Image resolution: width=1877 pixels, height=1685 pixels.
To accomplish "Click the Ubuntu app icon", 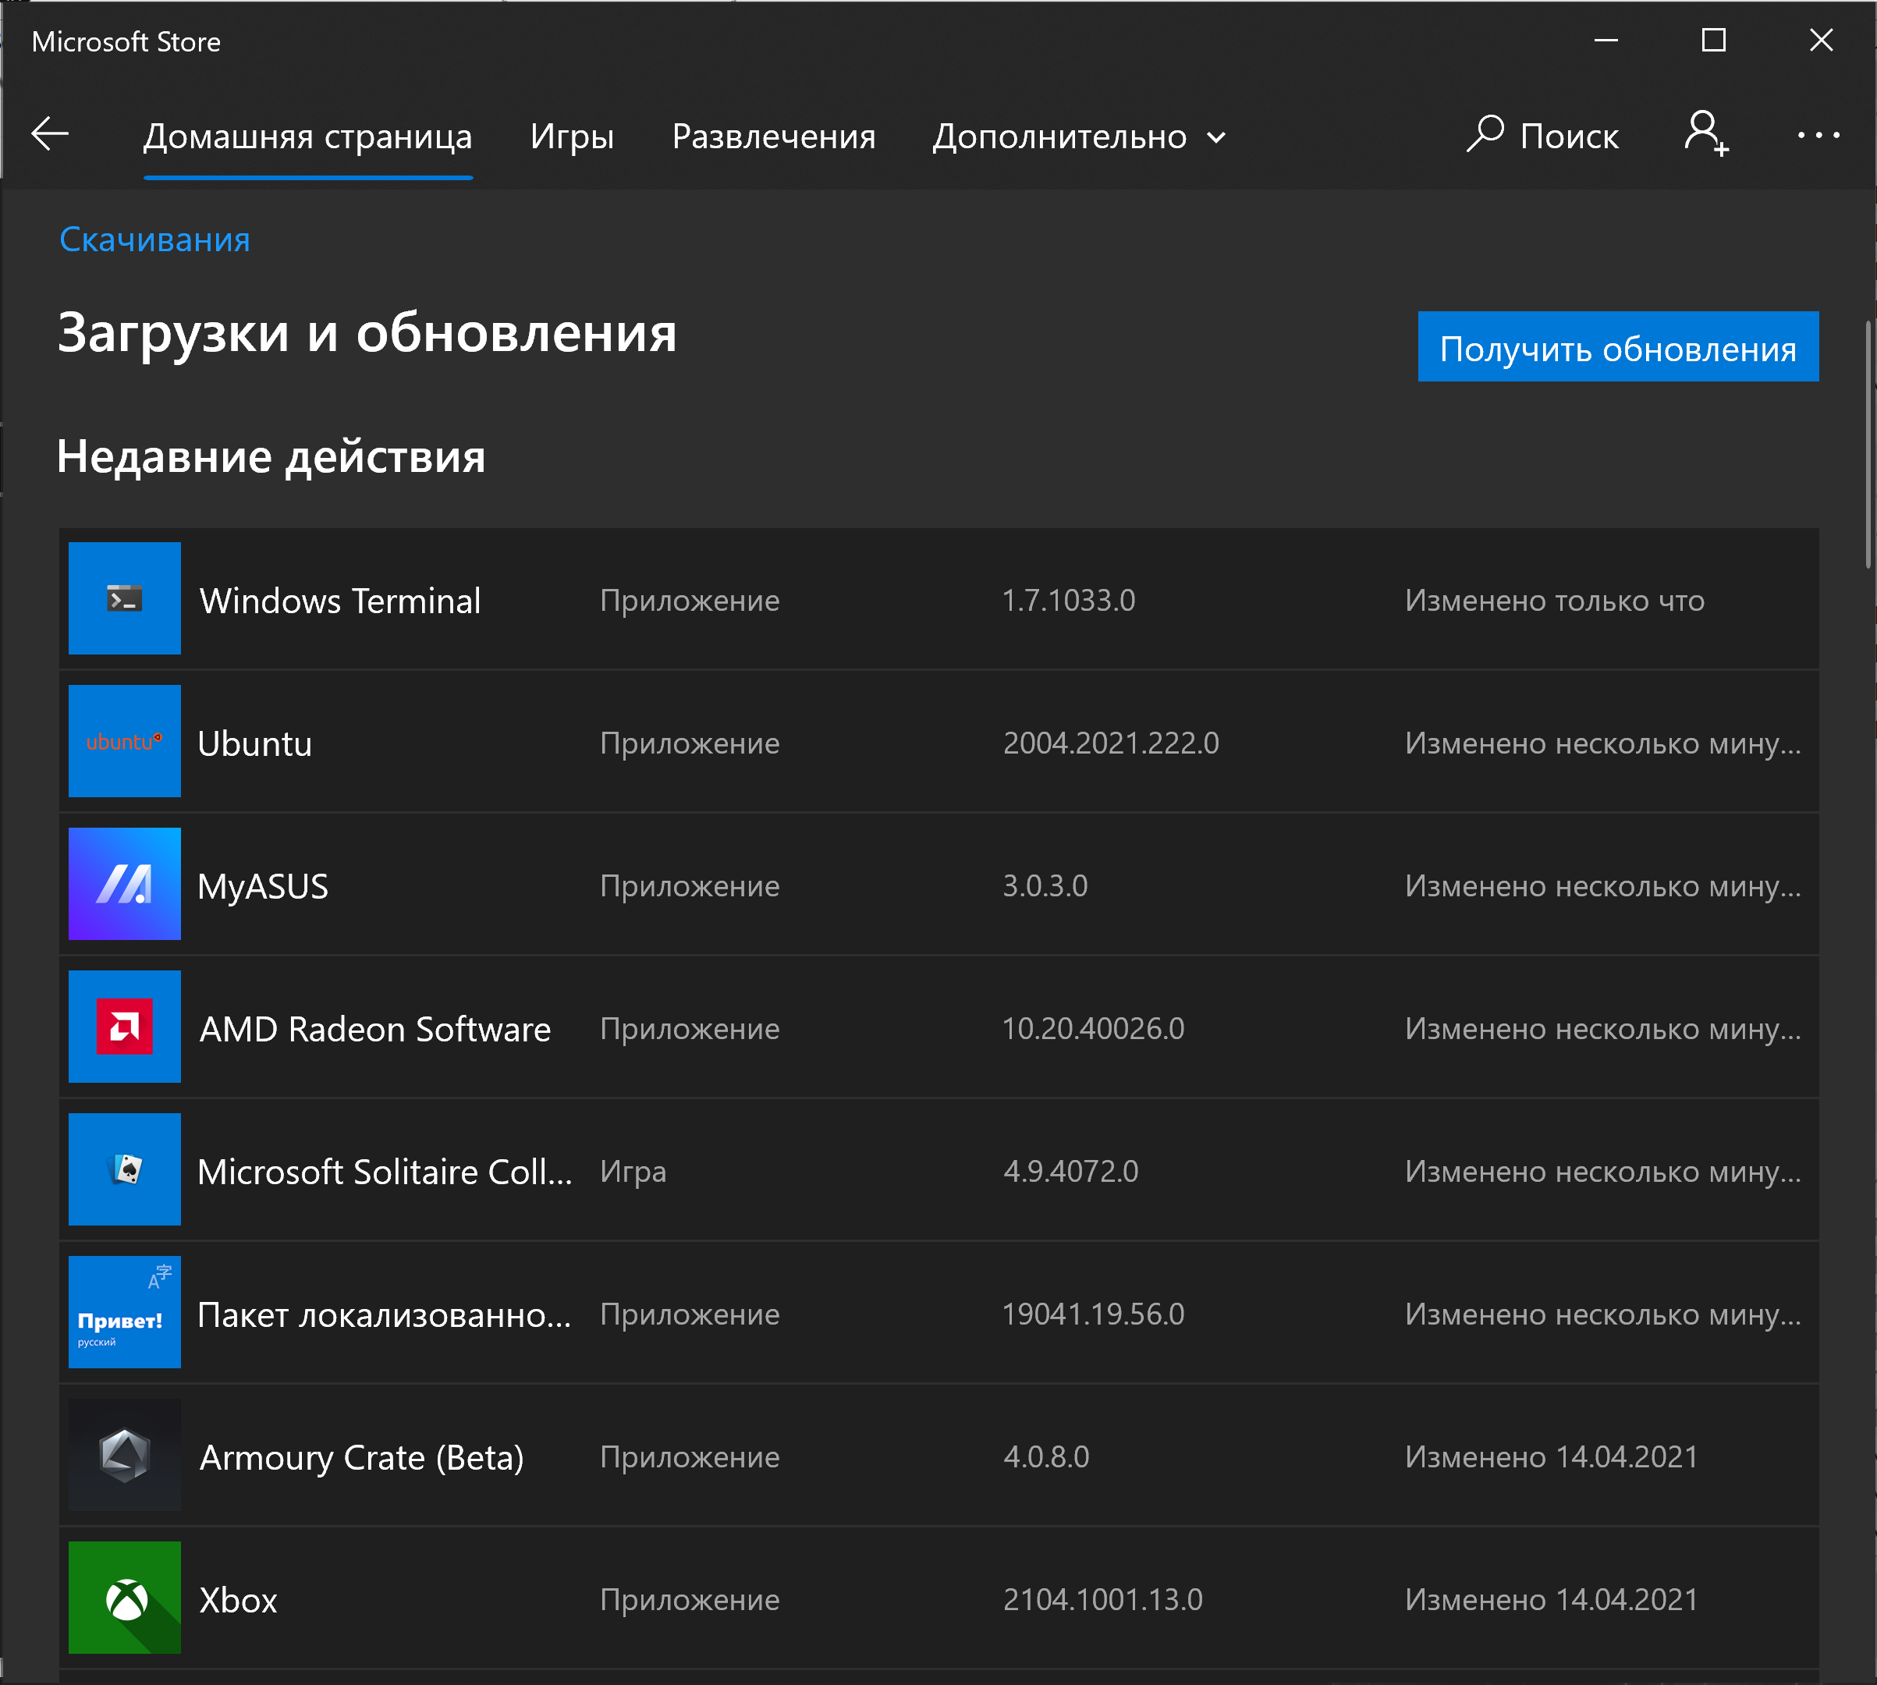I will pyautogui.click(x=124, y=740).
